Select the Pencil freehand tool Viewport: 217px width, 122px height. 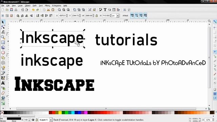coord(3,68)
